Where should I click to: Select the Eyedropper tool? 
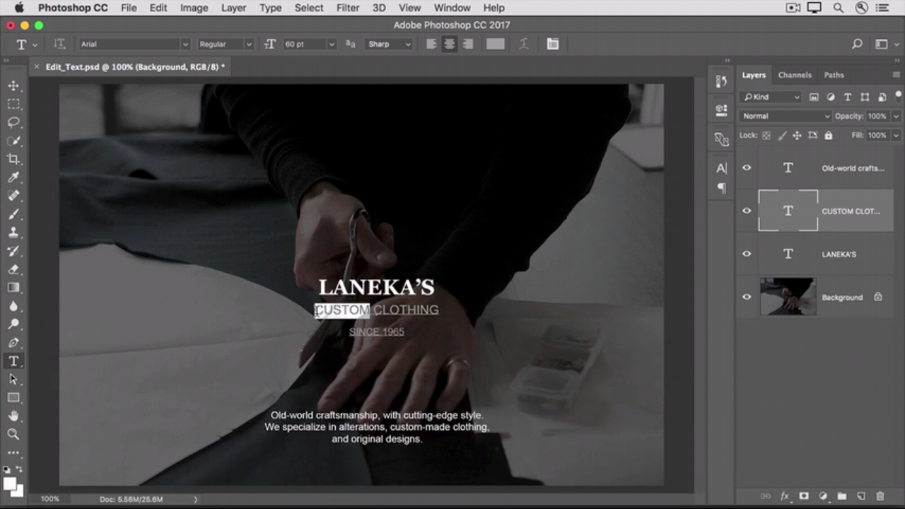tap(13, 177)
